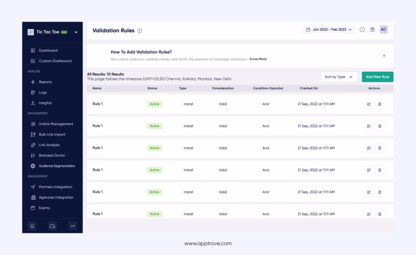Open the Link Analysis chain icon
Image resolution: width=416 pixels, height=255 pixels.
[x=33, y=145]
